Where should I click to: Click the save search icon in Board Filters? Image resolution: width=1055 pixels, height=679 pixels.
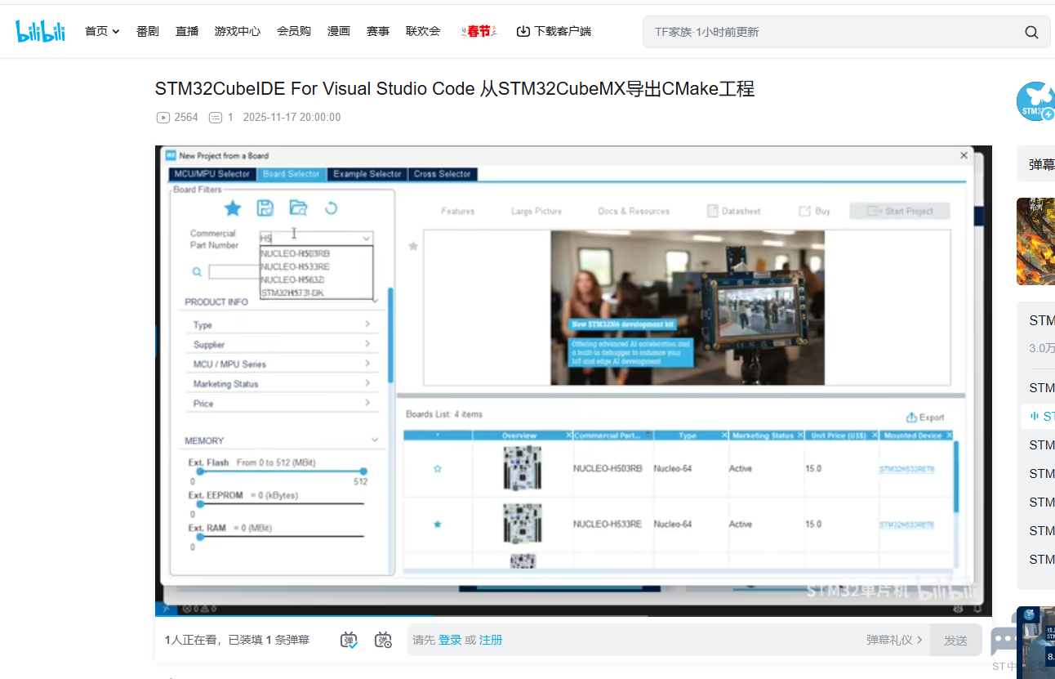(265, 208)
